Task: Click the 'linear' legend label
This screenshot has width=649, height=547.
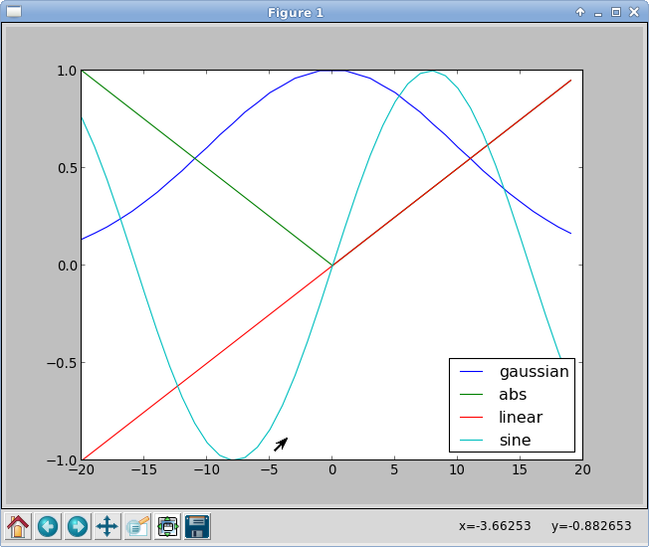Action: pyautogui.click(x=521, y=417)
